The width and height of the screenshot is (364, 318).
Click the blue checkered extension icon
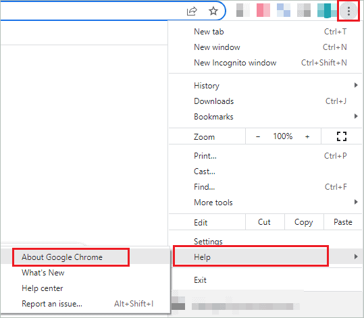tap(284, 10)
